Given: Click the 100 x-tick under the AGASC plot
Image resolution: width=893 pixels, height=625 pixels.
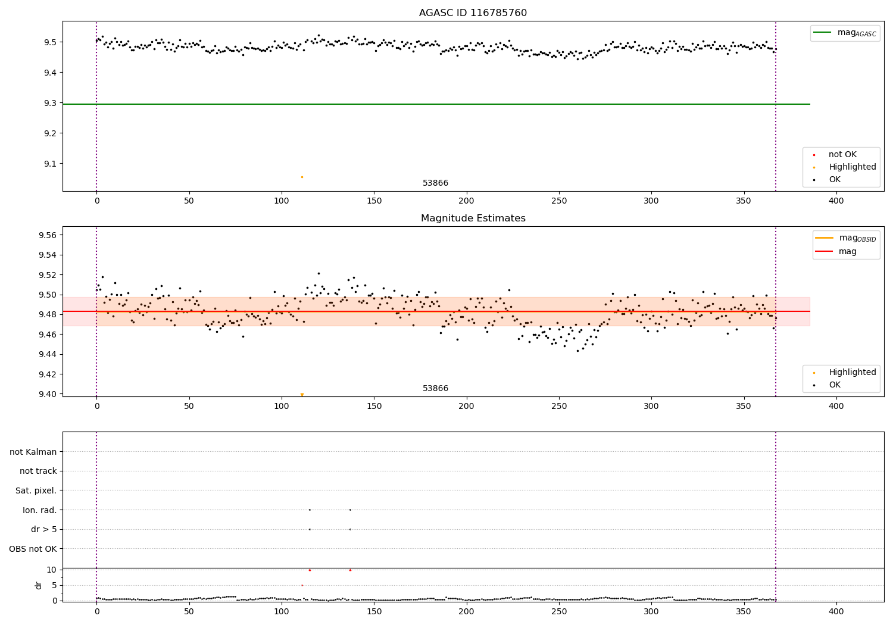Looking at the screenshot, I should point(282,201).
